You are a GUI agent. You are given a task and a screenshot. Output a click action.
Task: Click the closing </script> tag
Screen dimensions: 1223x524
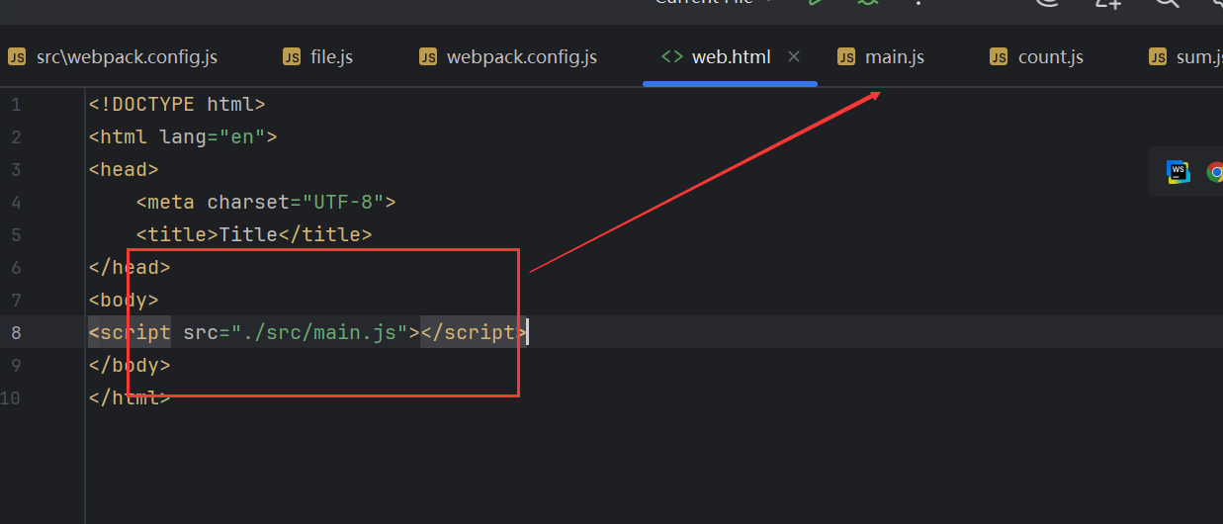474,332
